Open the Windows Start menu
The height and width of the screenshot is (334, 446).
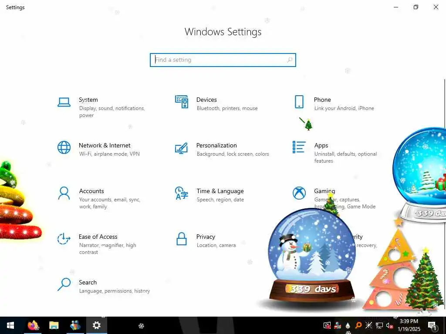pyautogui.click(x=10, y=325)
